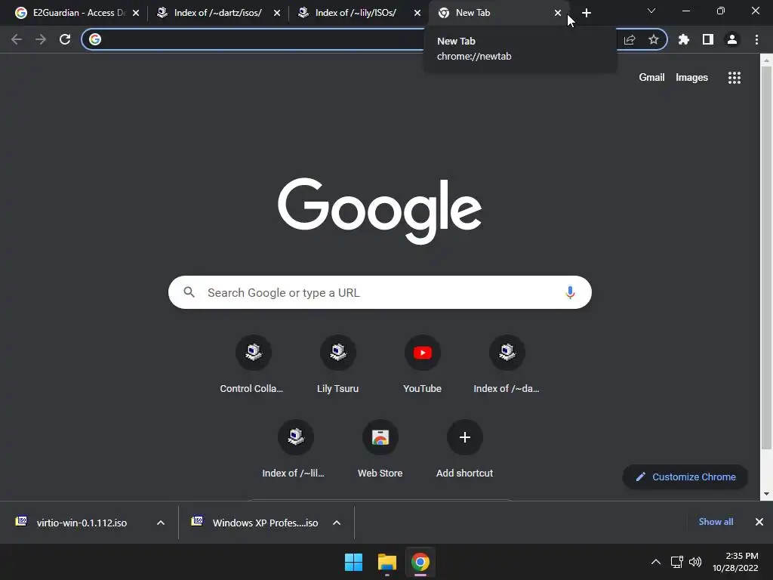Open the Windows Start menu
Viewport: 773px width, 580px height.
tap(353, 562)
